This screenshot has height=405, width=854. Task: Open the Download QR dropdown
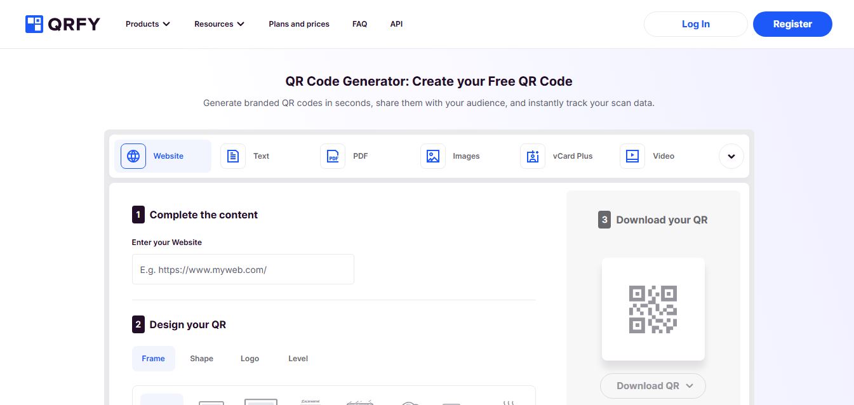653,385
